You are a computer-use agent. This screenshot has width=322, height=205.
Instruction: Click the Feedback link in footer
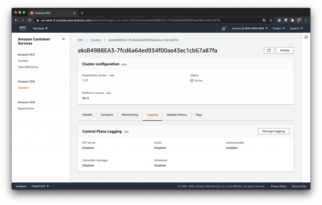point(21,186)
